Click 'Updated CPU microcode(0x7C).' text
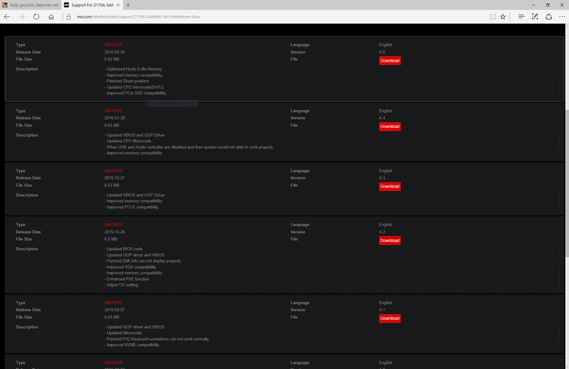Viewport: 569px width, 369px height. pos(134,87)
